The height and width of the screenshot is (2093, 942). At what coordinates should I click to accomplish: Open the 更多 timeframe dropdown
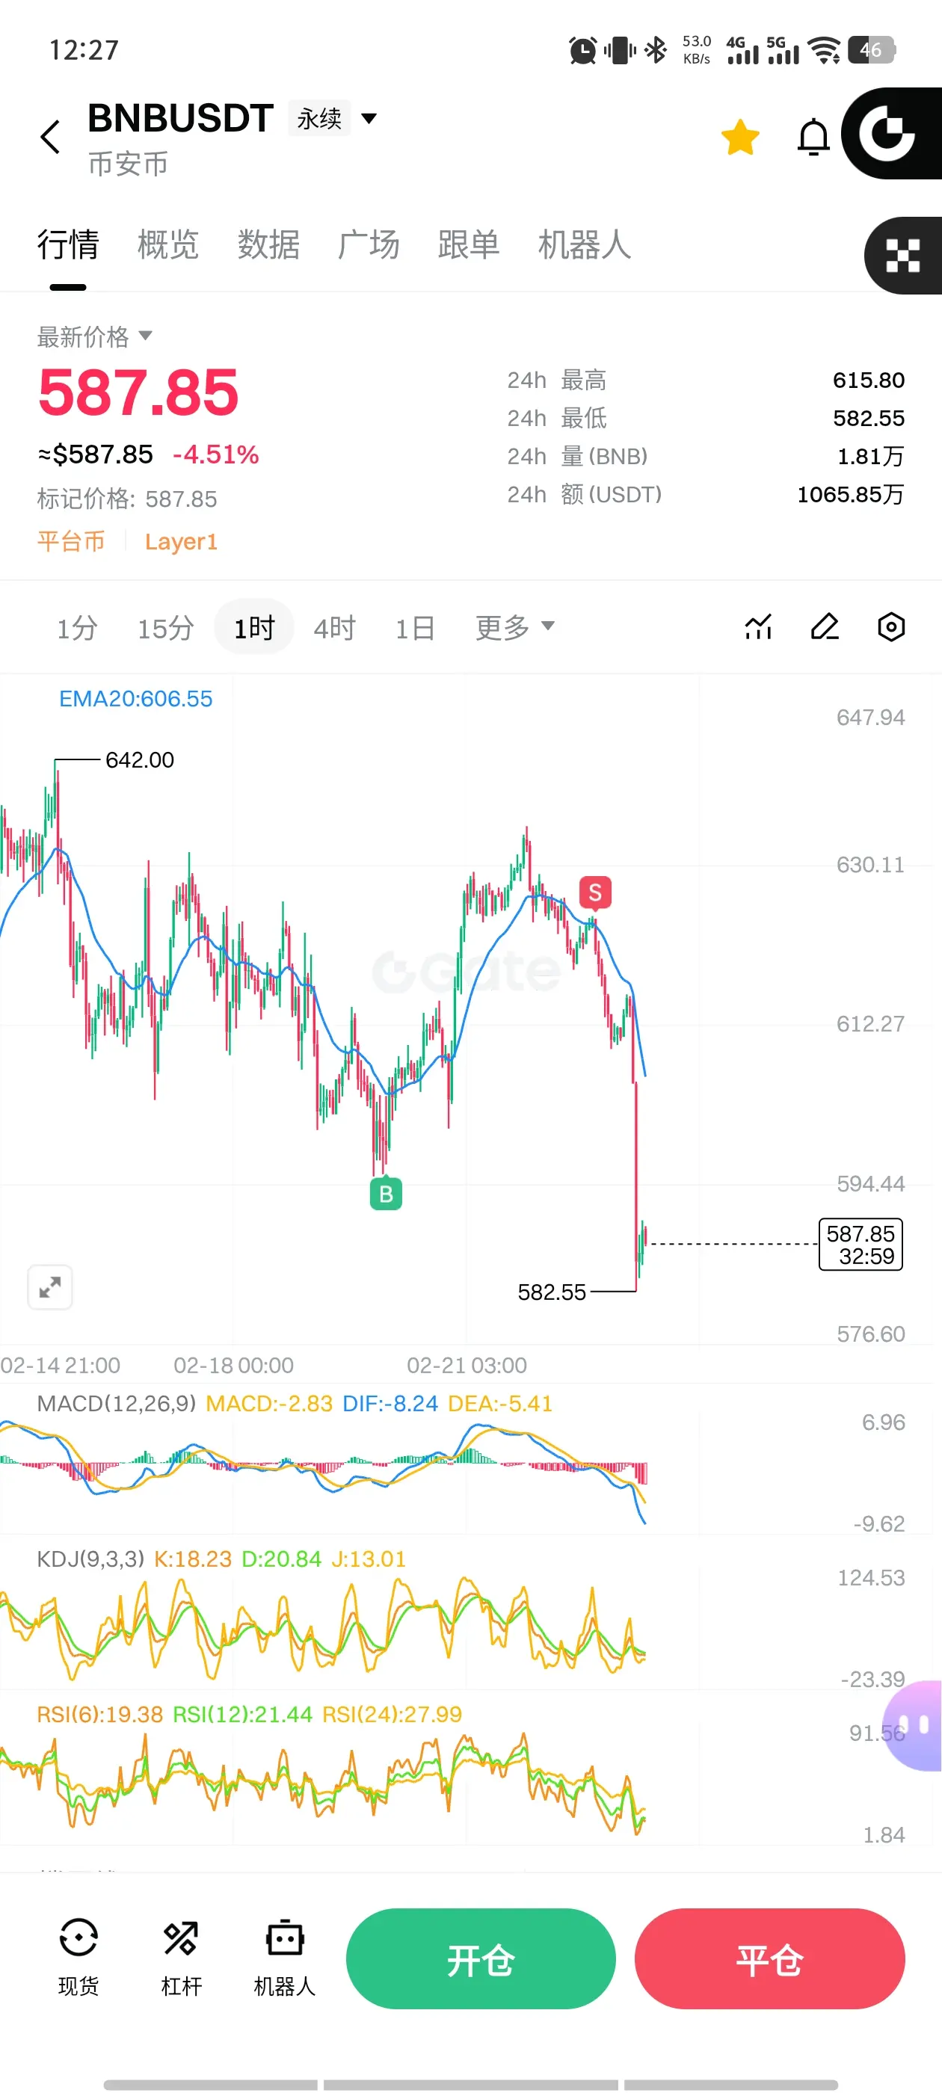point(514,626)
